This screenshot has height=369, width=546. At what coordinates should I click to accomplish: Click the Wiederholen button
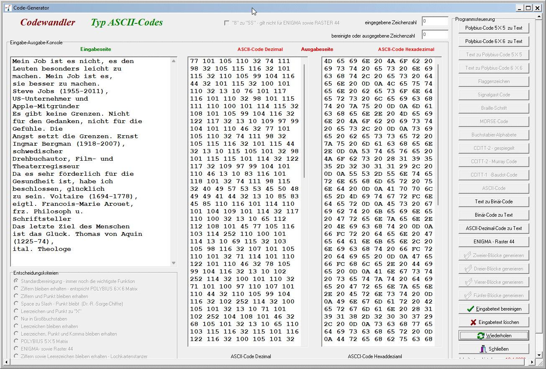494,335
